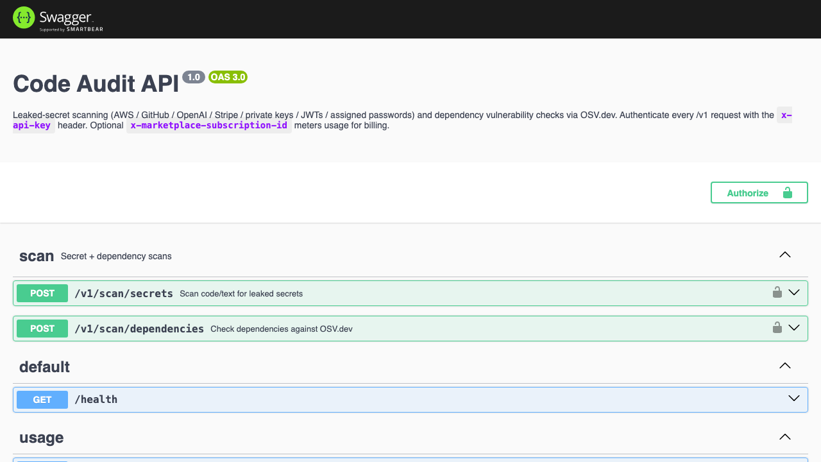The width and height of the screenshot is (821, 462).
Task: Click the /v1/scan/secrets path text
Action: click(124, 293)
